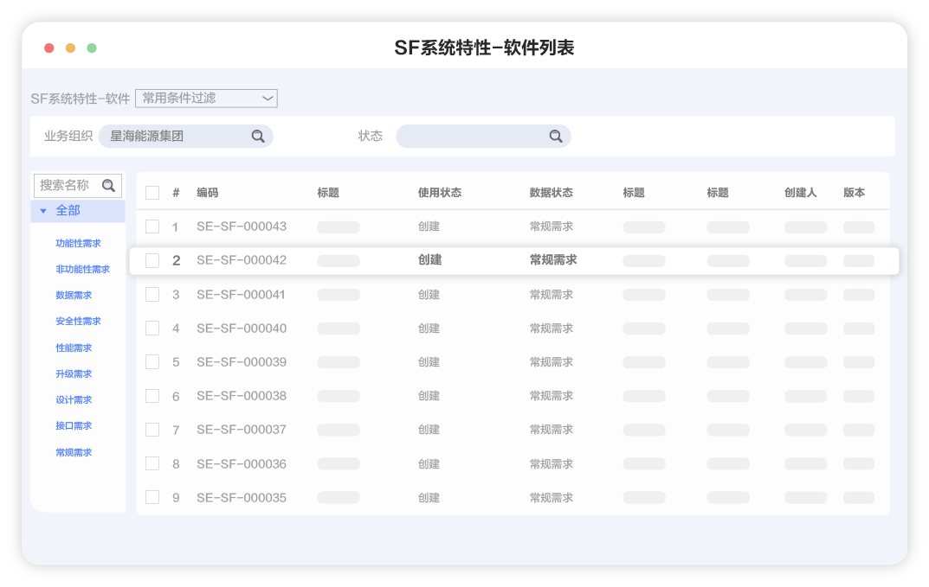This screenshot has width=929, height=587.
Task: Select 性能需求 in the category list
Action: coord(72,348)
